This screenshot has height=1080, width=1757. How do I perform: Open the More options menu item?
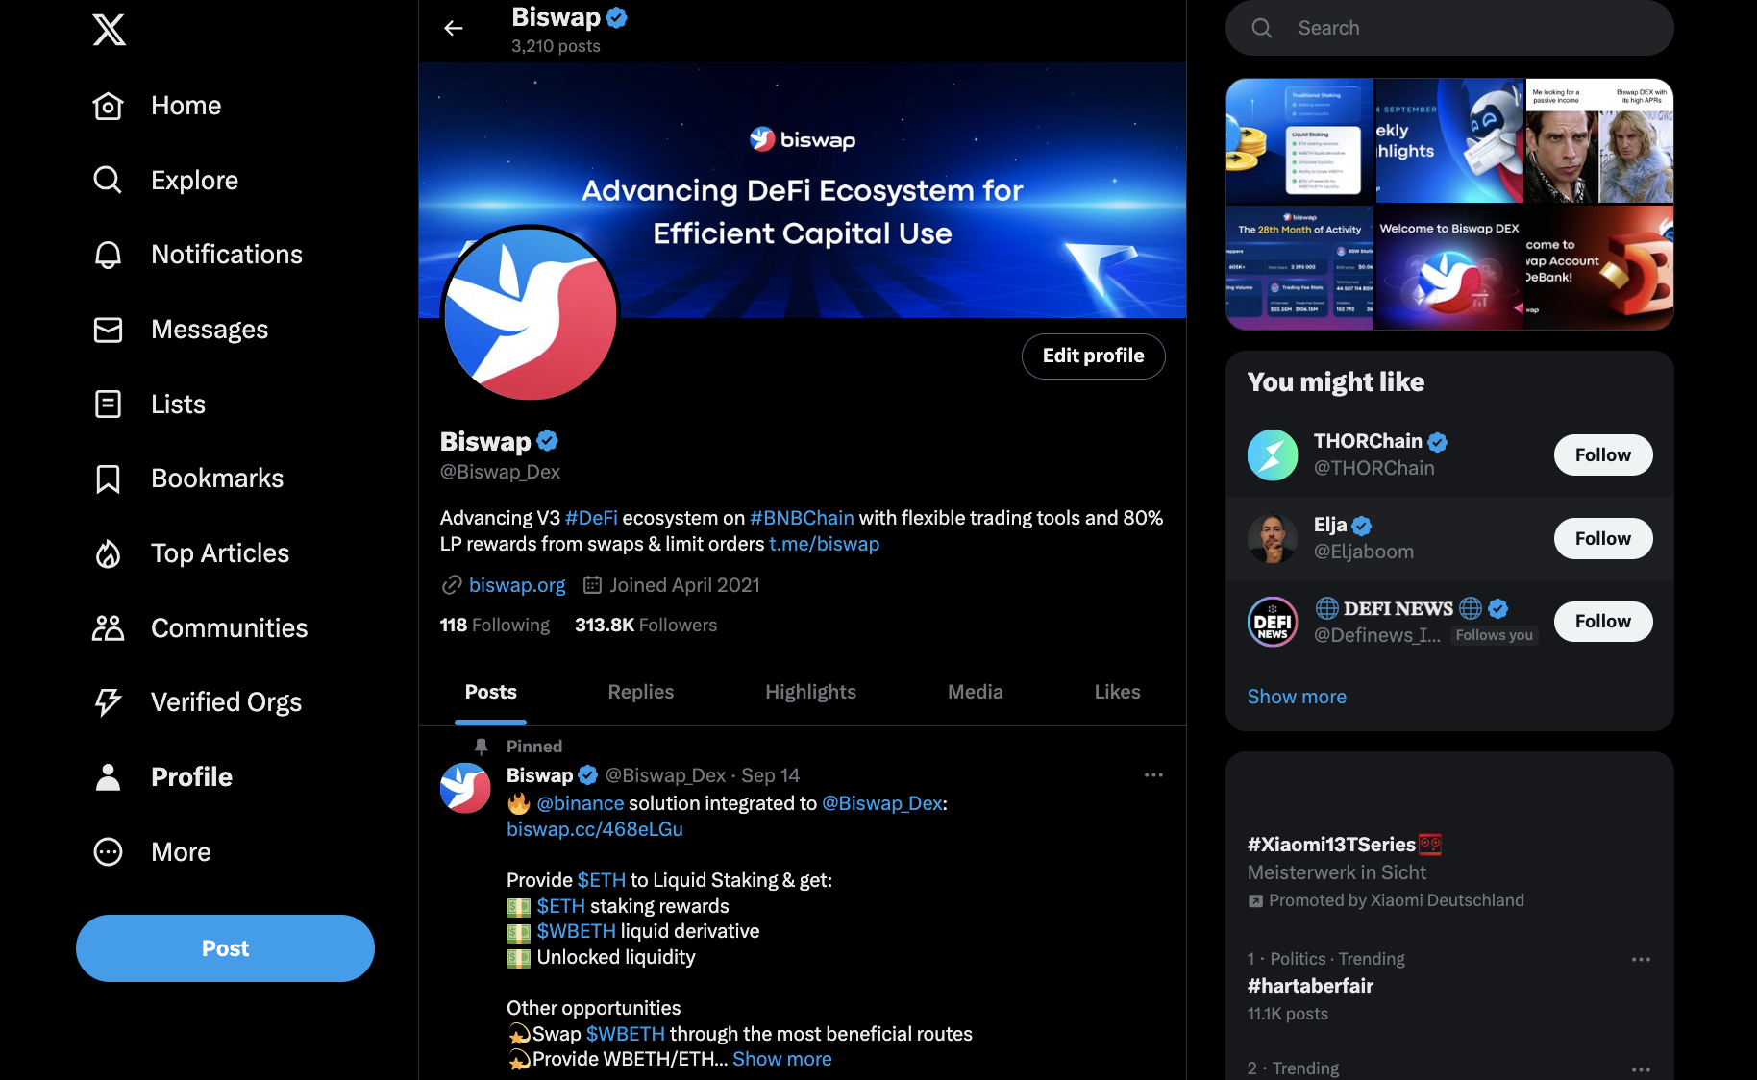coord(180,851)
